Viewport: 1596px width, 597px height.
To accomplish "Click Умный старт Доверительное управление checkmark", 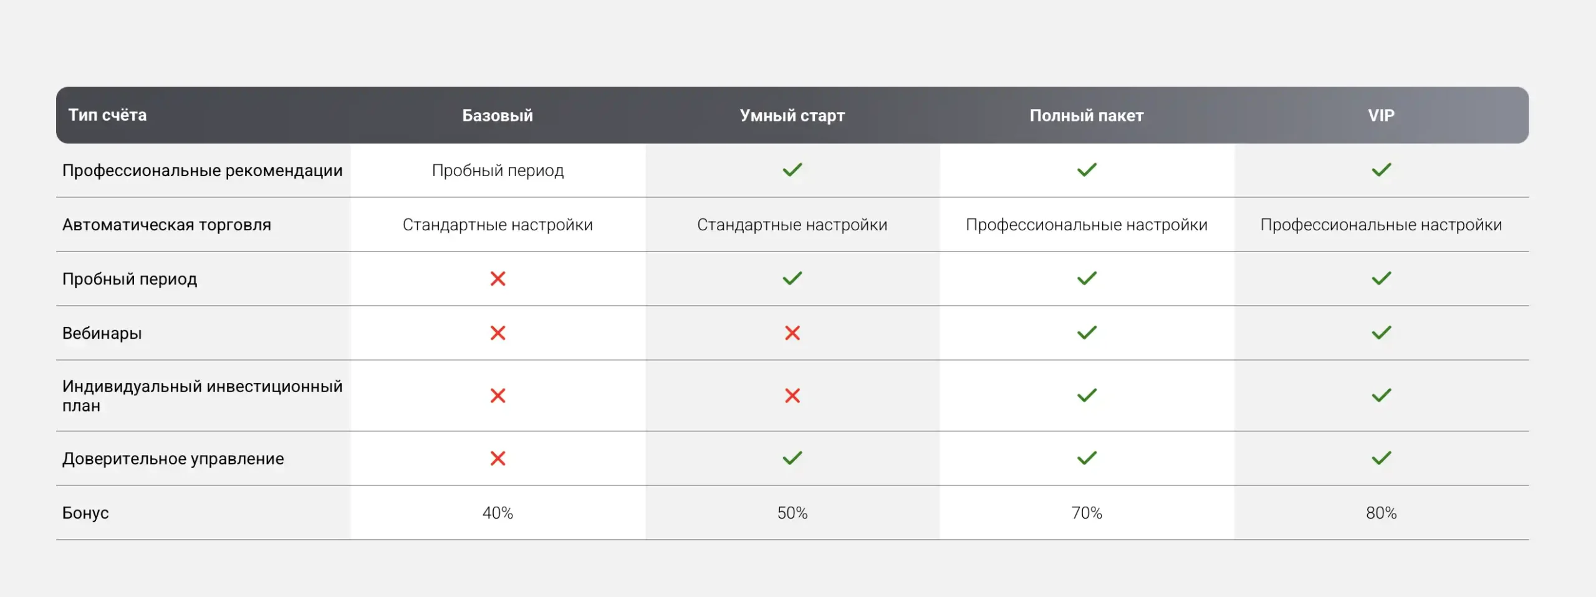I will point(792,458).
